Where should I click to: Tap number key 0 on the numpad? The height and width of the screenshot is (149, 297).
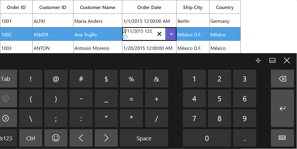click(207, 138)
